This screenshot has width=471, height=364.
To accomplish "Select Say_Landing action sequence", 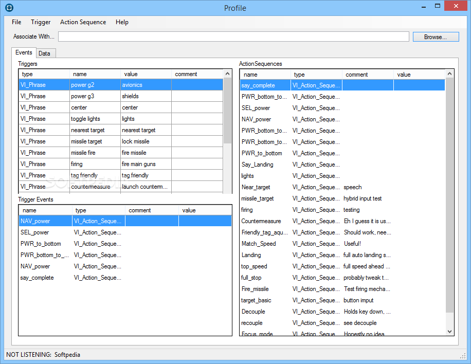I will pyautogui.click(x=342, y=165).
